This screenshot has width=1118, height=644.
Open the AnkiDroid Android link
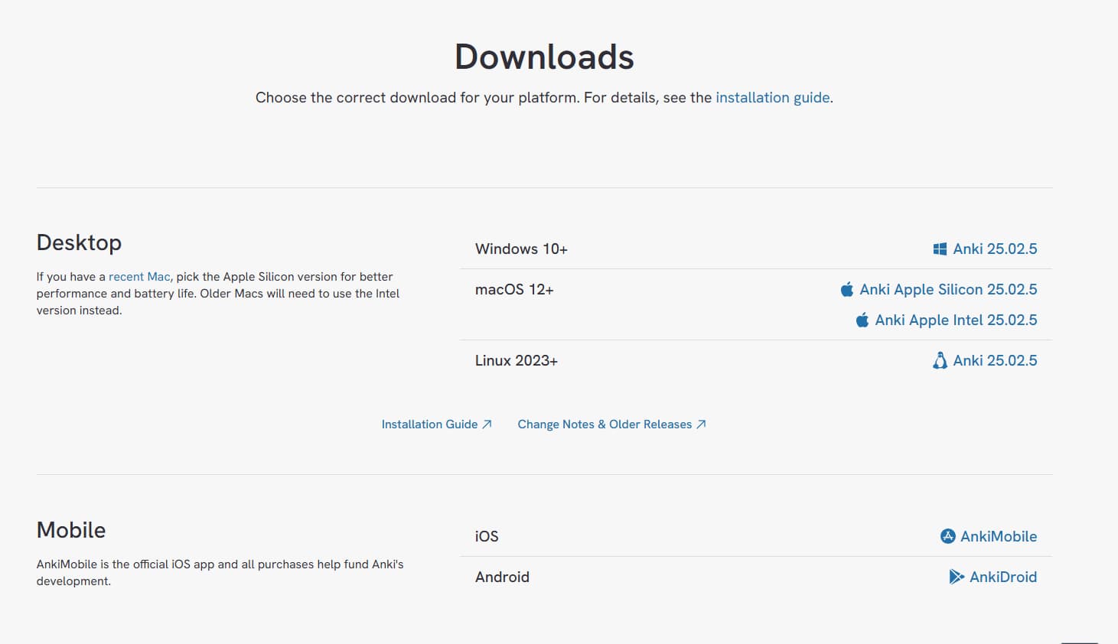pyautogui.click(x=1003, y=577)
